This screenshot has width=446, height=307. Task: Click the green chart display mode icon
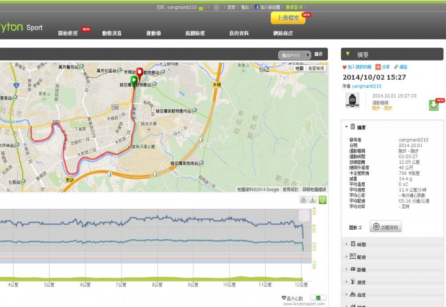pos(322,200)
